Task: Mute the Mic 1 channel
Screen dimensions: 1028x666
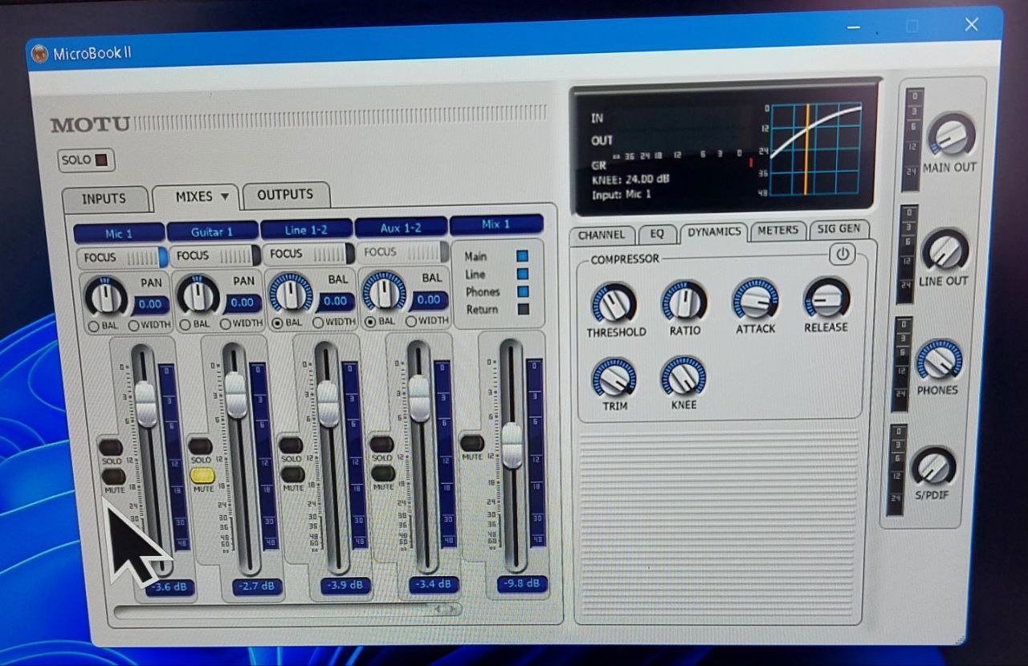Action: (x=114, y=476)
